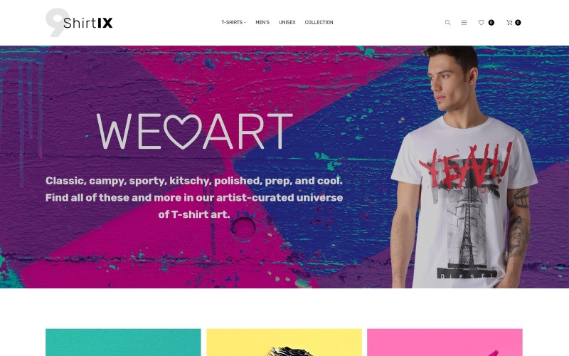The image size is (569, 356).
Task: Open the hamburger menu icon
Action: point(464,23)
